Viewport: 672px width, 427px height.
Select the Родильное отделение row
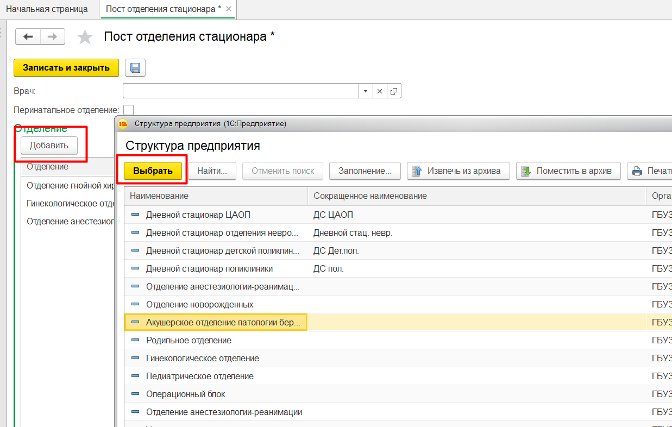point(189,340)
